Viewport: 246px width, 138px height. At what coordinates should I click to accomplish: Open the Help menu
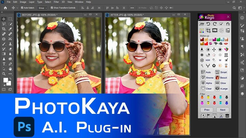pos(88,2)
